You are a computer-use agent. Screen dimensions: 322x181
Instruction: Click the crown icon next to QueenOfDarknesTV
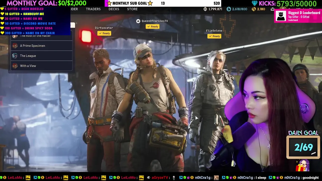(138, 21)
